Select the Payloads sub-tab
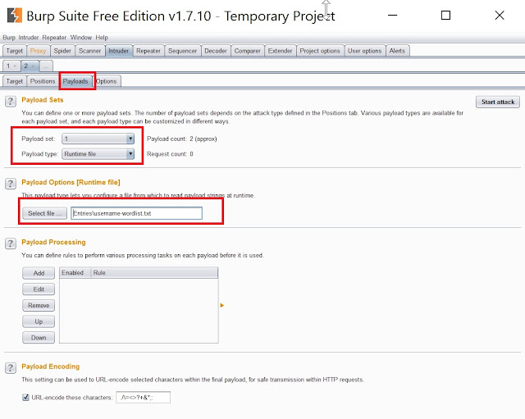Viewport: 525px width, 419px height. pos(75,81)
